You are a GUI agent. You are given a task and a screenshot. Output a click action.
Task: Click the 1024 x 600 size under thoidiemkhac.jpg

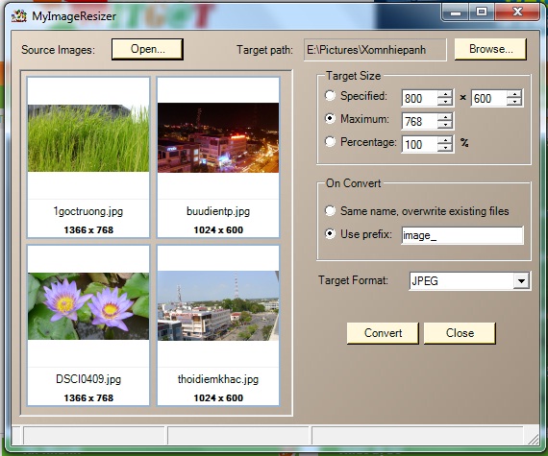218,398
